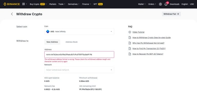The width and height of the screenshot is (197, 94).
Task: Change the USD currency setting
Action: pyautogui.click(x=192, y=4)
